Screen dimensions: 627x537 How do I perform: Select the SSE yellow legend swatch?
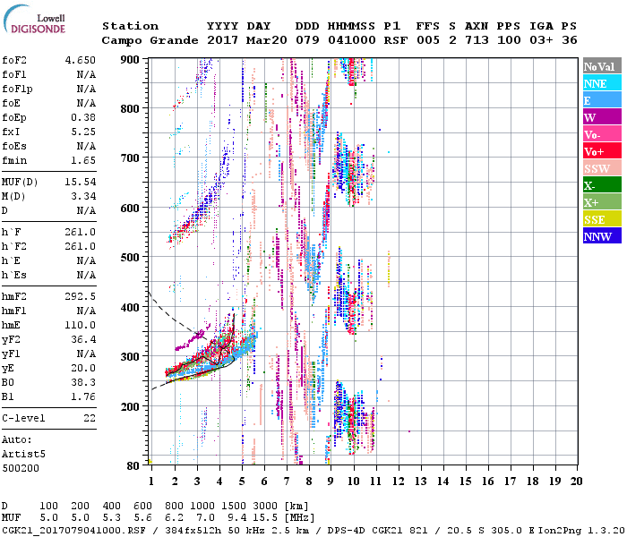602,219
